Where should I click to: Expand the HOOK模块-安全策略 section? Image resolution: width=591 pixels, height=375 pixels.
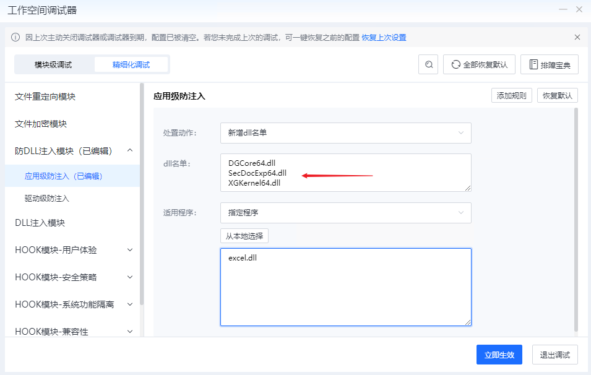point(130,277)
